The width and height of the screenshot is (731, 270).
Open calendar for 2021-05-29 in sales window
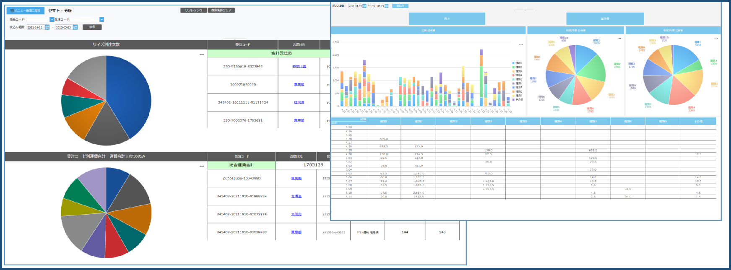click(386, 6)
